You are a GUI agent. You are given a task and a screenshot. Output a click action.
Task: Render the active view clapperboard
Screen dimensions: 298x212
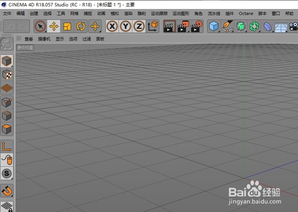169,26
